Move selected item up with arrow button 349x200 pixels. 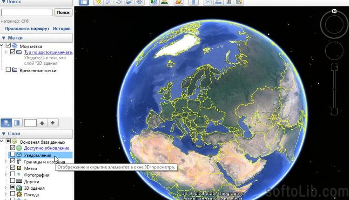(x=42, y=123)
